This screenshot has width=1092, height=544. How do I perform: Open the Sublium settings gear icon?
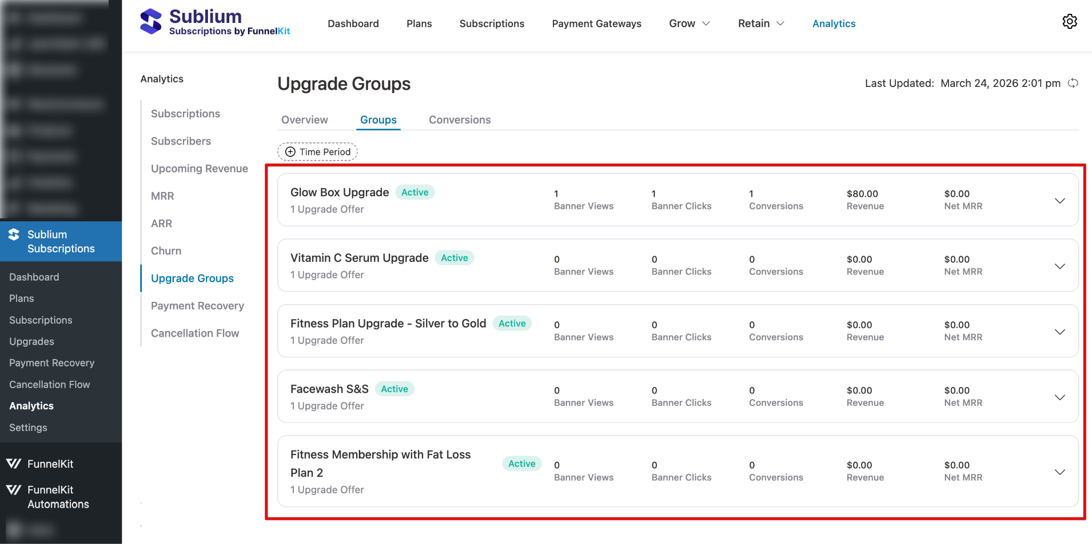[x=1070, y=21]
